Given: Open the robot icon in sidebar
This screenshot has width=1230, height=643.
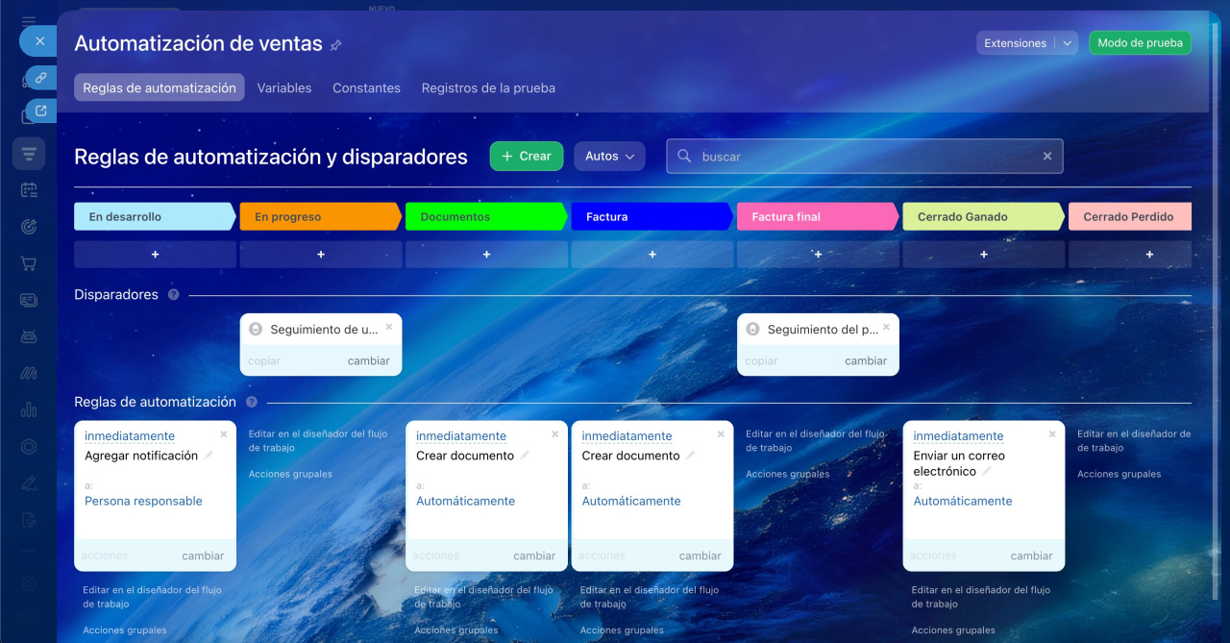Looking at the screenshot, I should (x=29, y=336).
